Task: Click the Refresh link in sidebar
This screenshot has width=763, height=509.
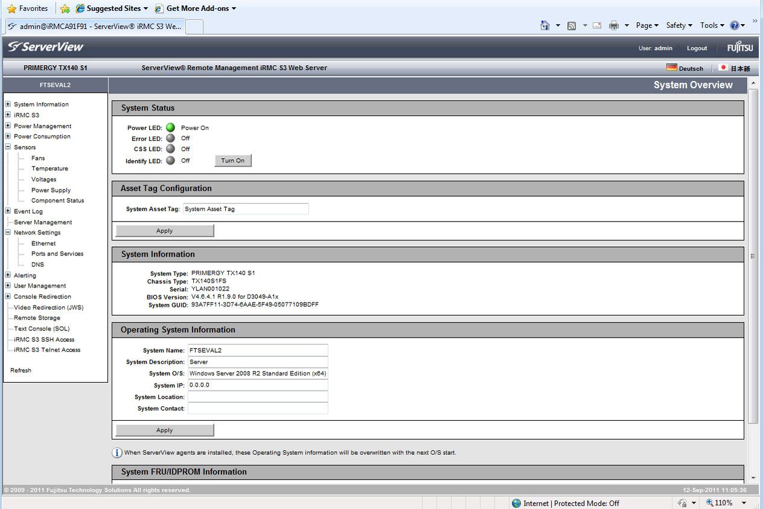Action: (21, 370)
